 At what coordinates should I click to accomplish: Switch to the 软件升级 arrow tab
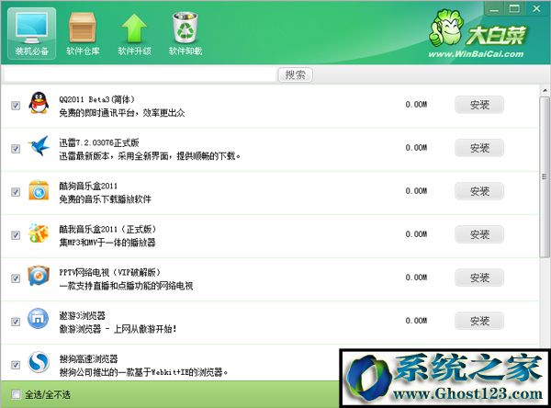pyautogui.click(x=134, y=33)
